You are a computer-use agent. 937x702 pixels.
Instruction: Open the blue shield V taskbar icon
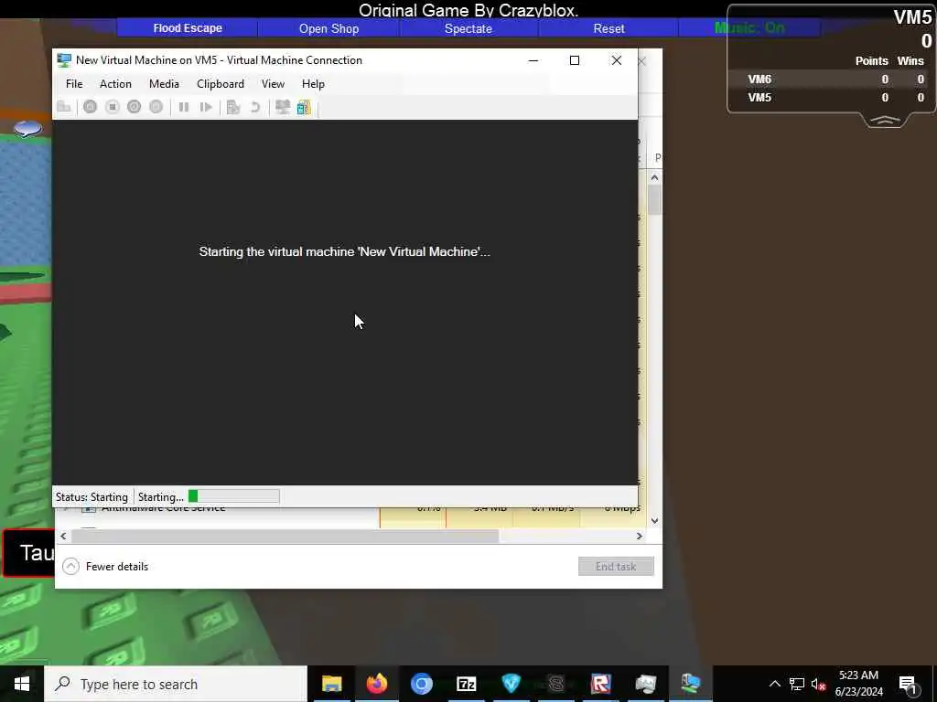click(511, 684)
